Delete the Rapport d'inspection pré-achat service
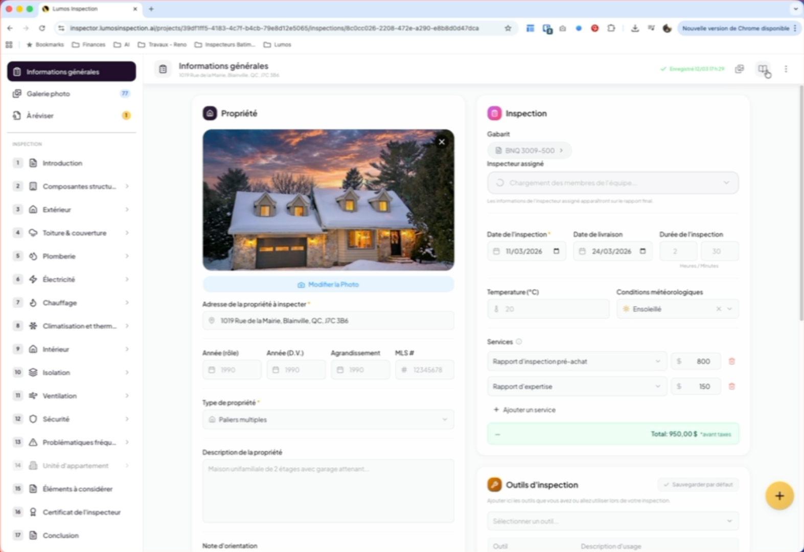Image resolution: width=804 pixels, height=552 pixels. pyautogui.click(x=731, y=362)
